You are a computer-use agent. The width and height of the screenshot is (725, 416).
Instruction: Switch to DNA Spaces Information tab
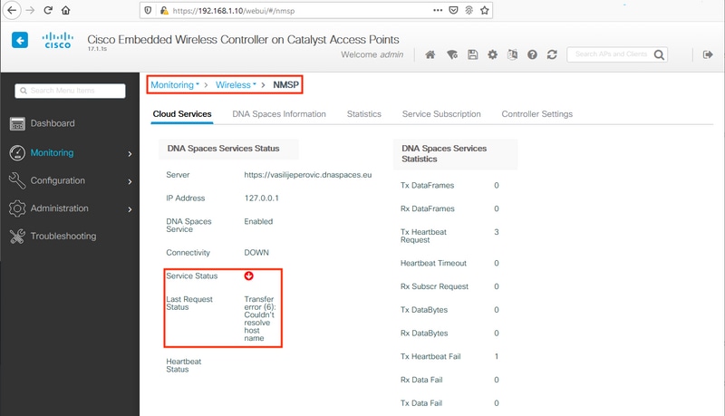click(x=279, y=114)
